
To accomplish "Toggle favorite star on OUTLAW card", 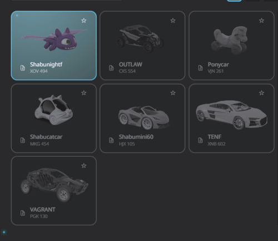I will tap(173, 21).
